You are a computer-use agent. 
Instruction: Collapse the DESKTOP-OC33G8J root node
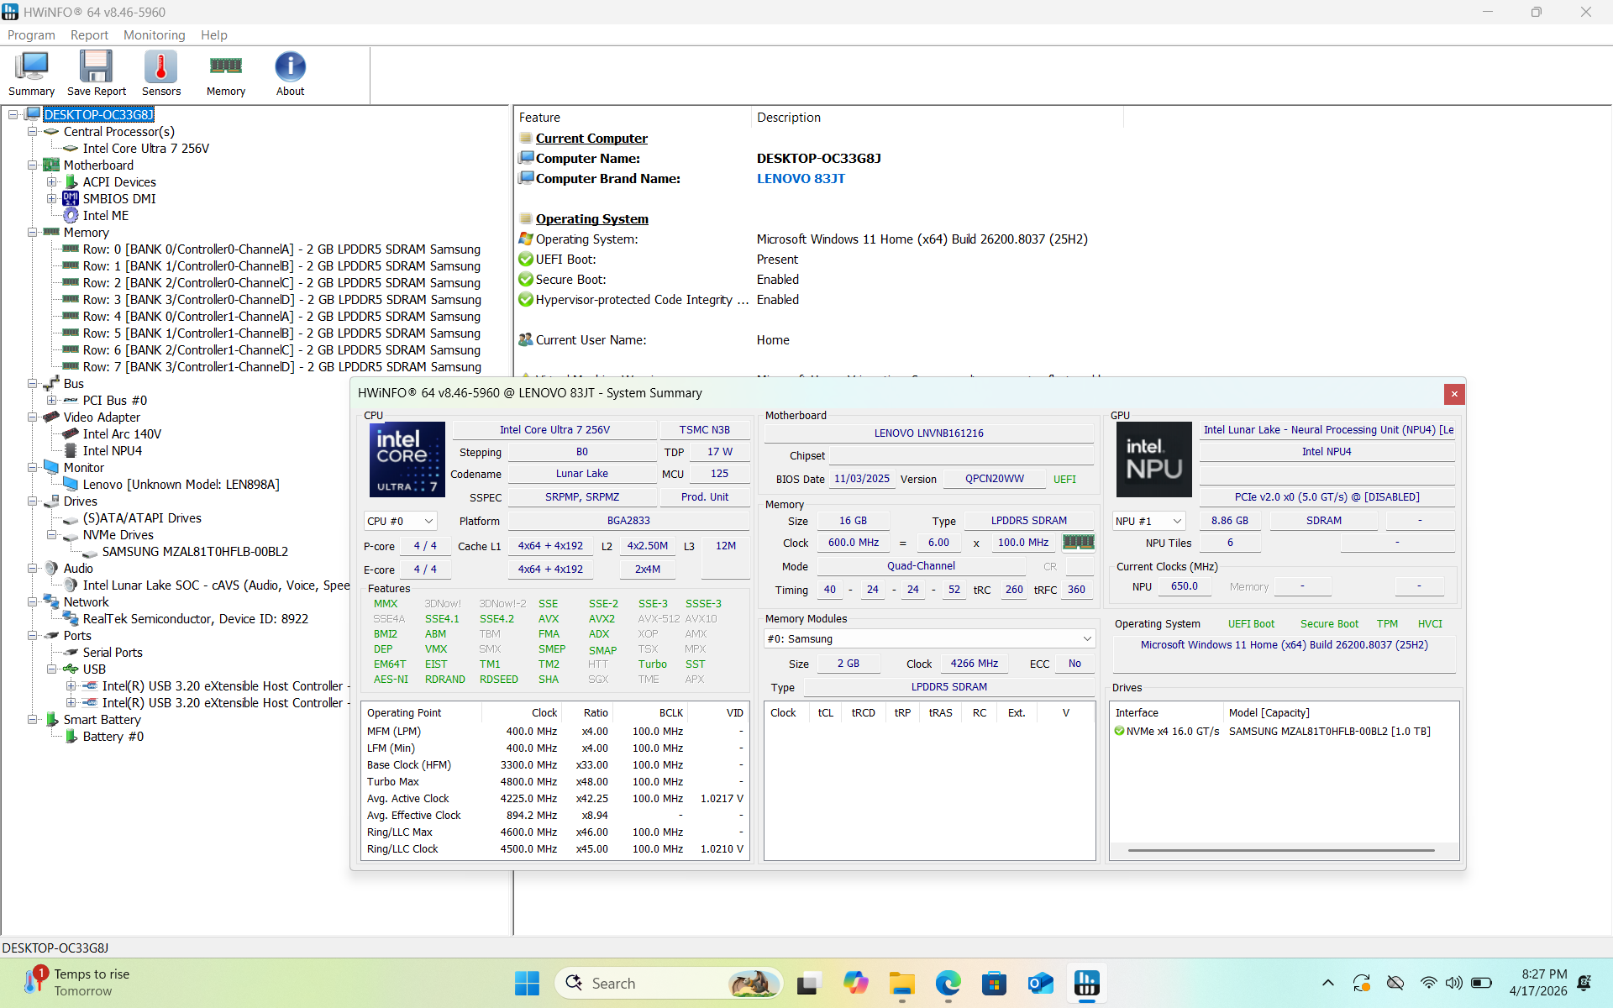click(13, 115)
